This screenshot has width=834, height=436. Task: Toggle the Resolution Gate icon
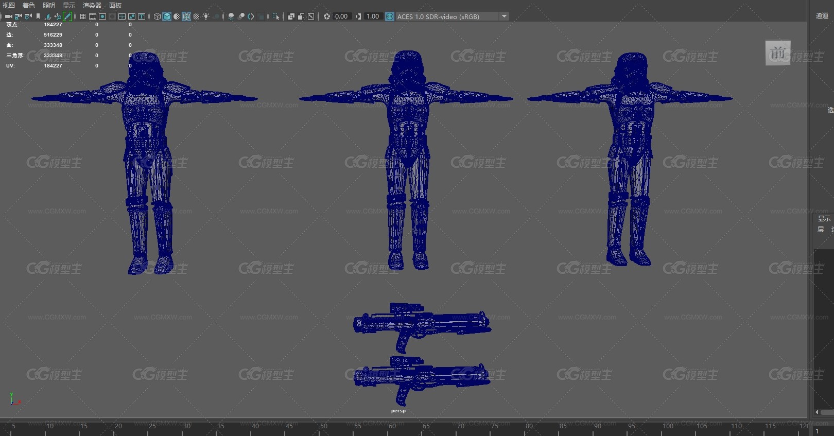point(102,16)
